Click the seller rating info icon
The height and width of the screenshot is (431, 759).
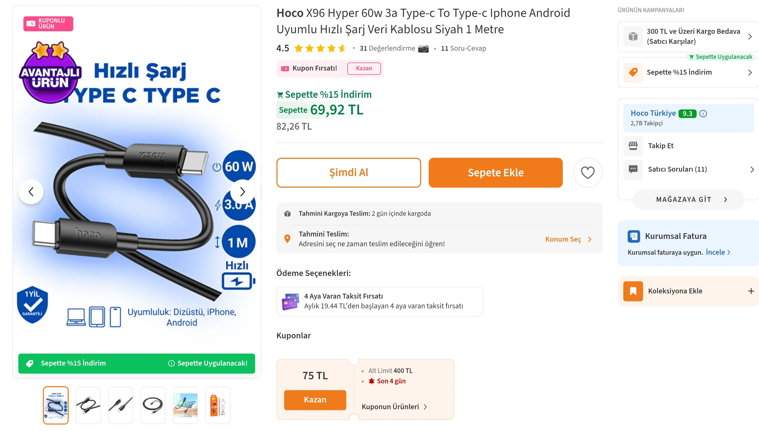click(703, 113)
